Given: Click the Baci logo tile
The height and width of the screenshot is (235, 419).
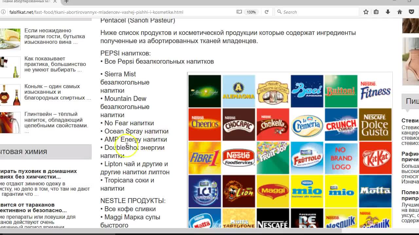Looking at the screenshot, I should (x=307, y=91).
